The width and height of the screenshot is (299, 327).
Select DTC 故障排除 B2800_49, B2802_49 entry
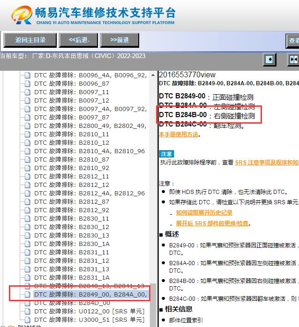pos(90,126)
